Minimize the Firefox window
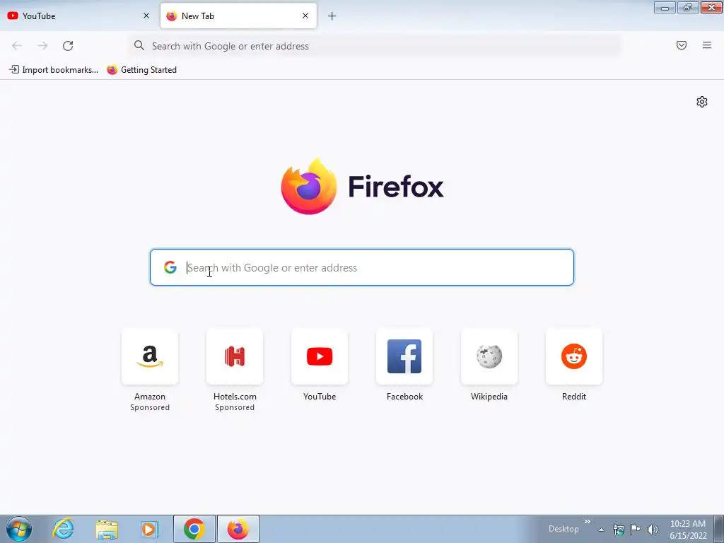This screenshot has width=724, height=543. [x=665, y=8]
